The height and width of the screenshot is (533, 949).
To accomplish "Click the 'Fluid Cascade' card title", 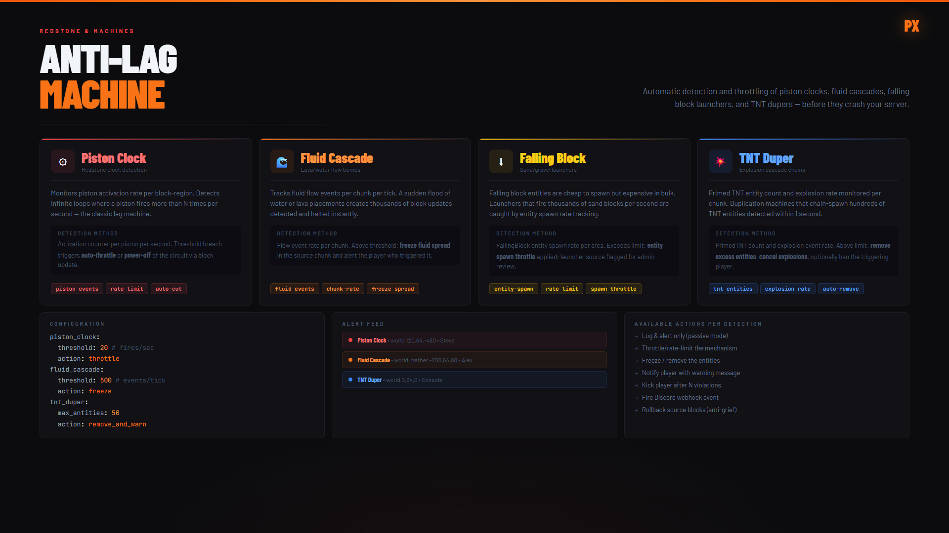I will tap(337, 158).
